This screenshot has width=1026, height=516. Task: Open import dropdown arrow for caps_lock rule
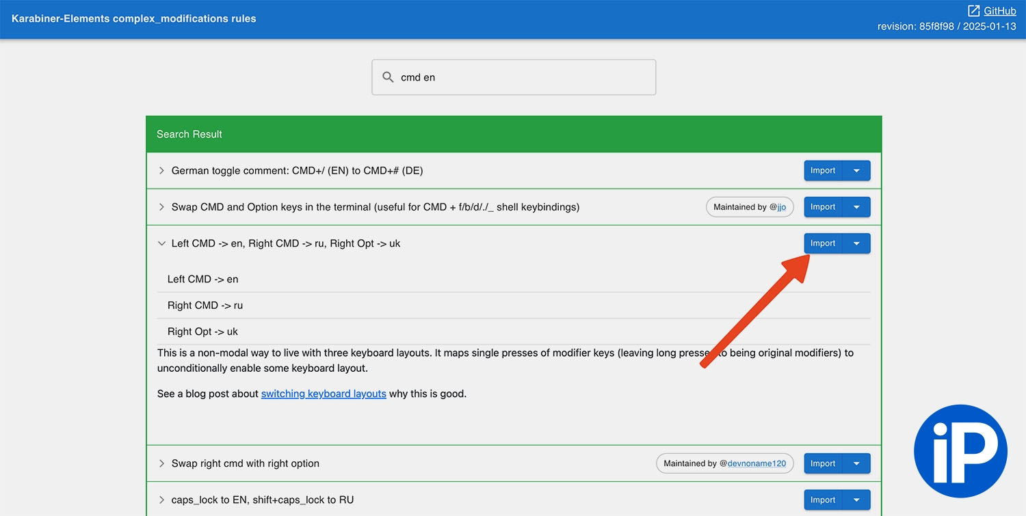click(856, 500)
